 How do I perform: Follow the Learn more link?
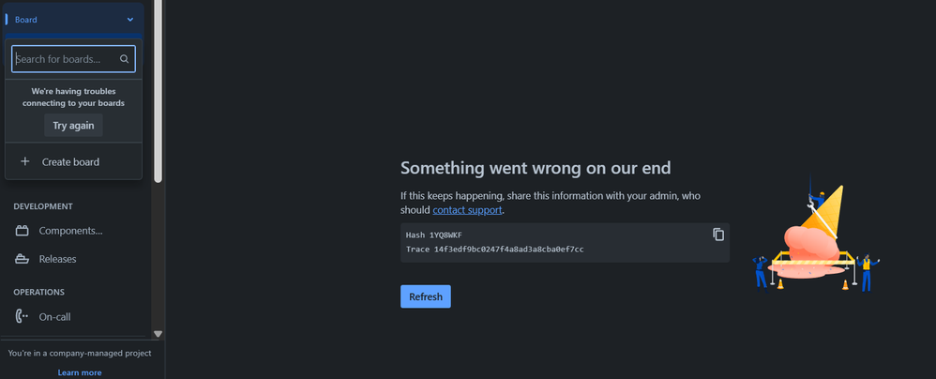80,372
